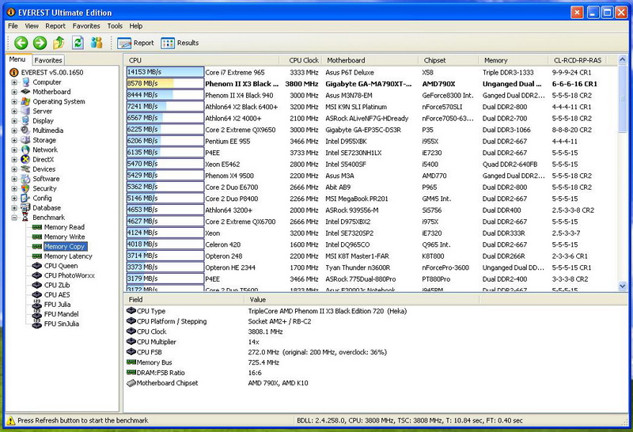The width and height of the screenshot is (633, 432).
Task: Select the Software tree icon
Action: tap(25, 179)
